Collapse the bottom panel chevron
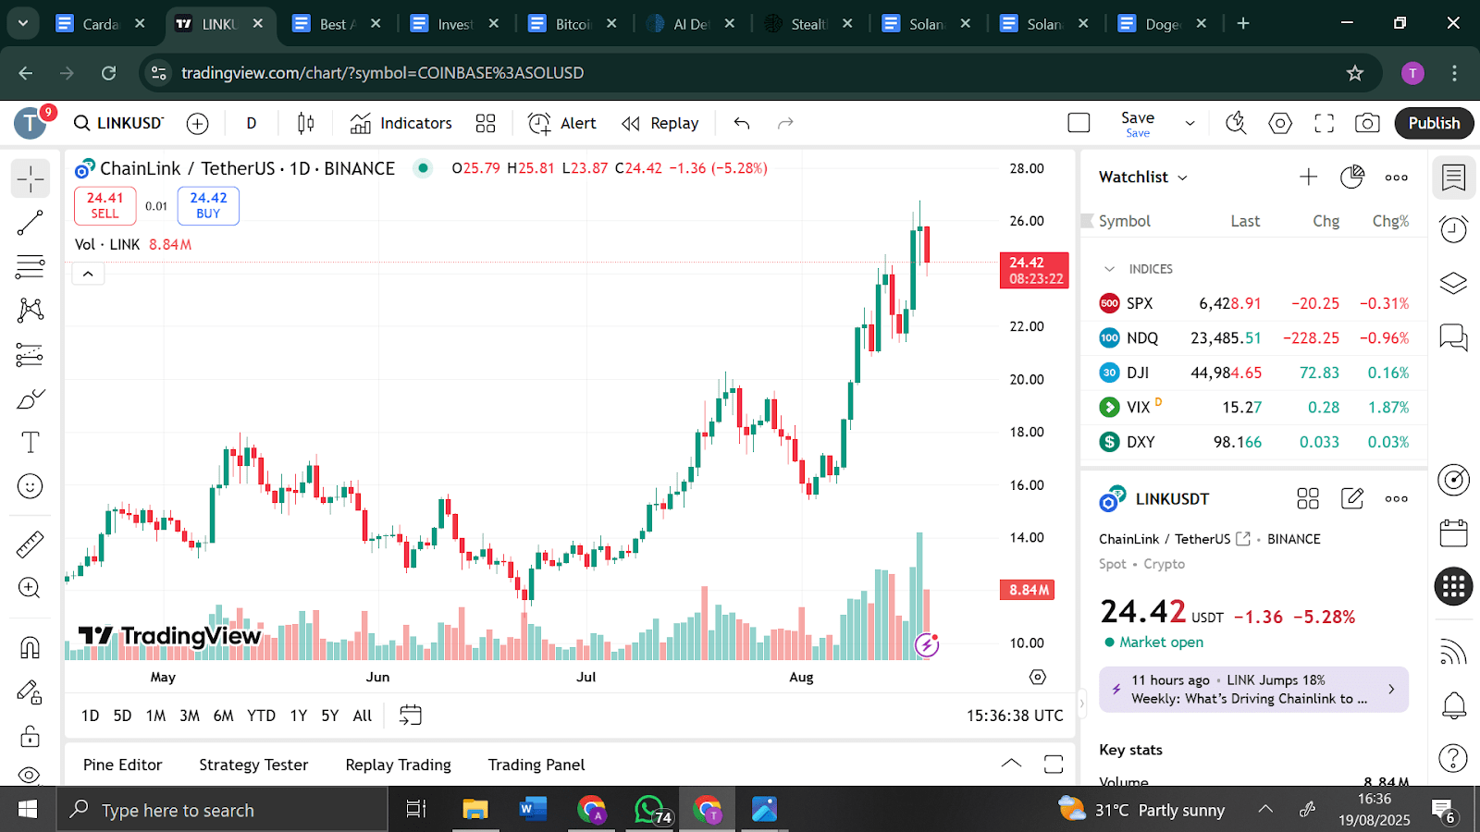1480x832 pixels. 1011,764
